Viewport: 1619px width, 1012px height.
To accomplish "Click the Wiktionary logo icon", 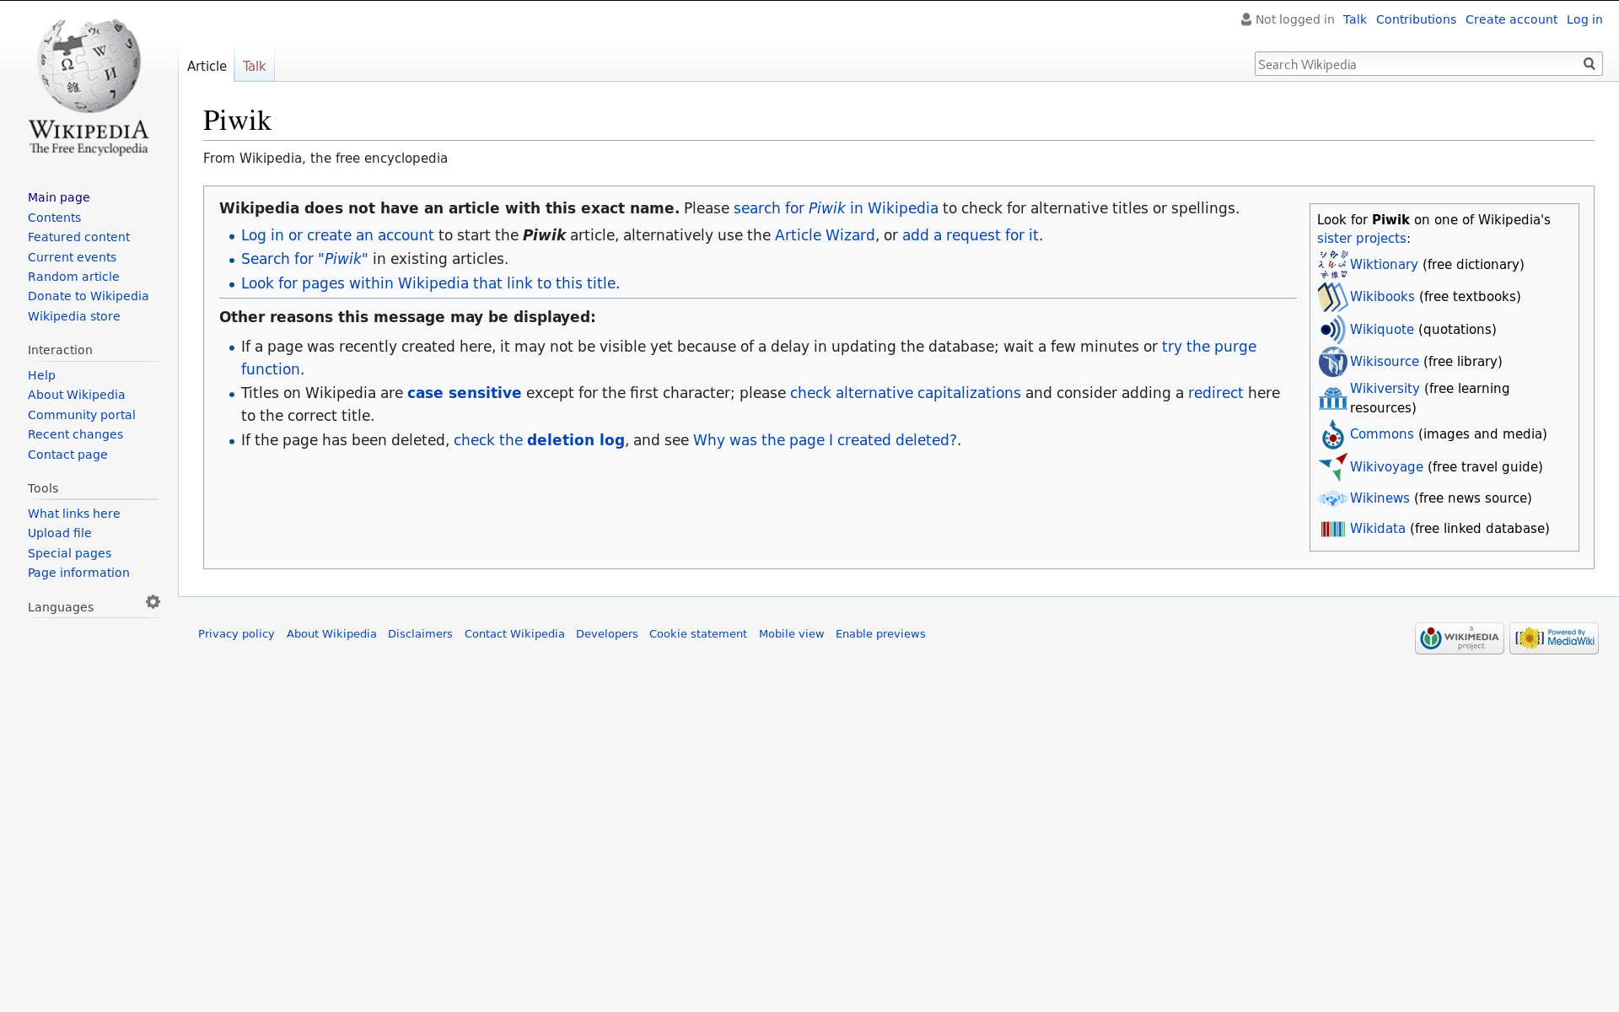I will tap(1332, 265).
